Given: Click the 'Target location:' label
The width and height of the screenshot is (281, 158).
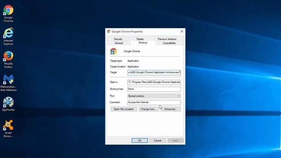Looking at the screenshot, I should point(118,67).
